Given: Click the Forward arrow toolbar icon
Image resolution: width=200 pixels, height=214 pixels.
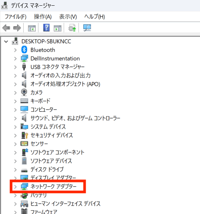Looking at the screenshot, I should pos(17,28).
